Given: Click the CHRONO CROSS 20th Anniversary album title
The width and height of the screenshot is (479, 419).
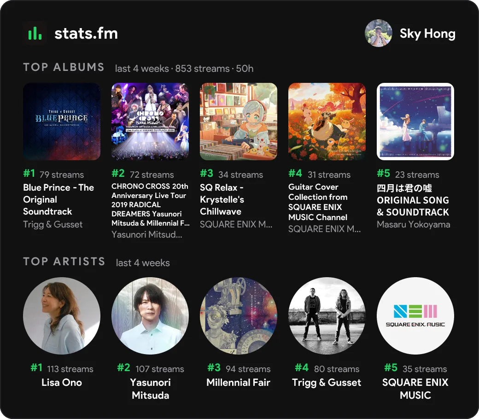Looking at the screenshot, I should tap(150, 204).
